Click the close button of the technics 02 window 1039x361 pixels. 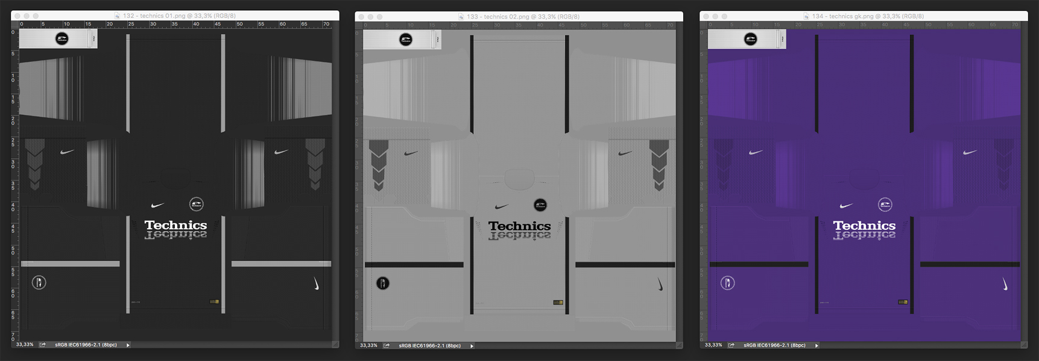(361, 17)
